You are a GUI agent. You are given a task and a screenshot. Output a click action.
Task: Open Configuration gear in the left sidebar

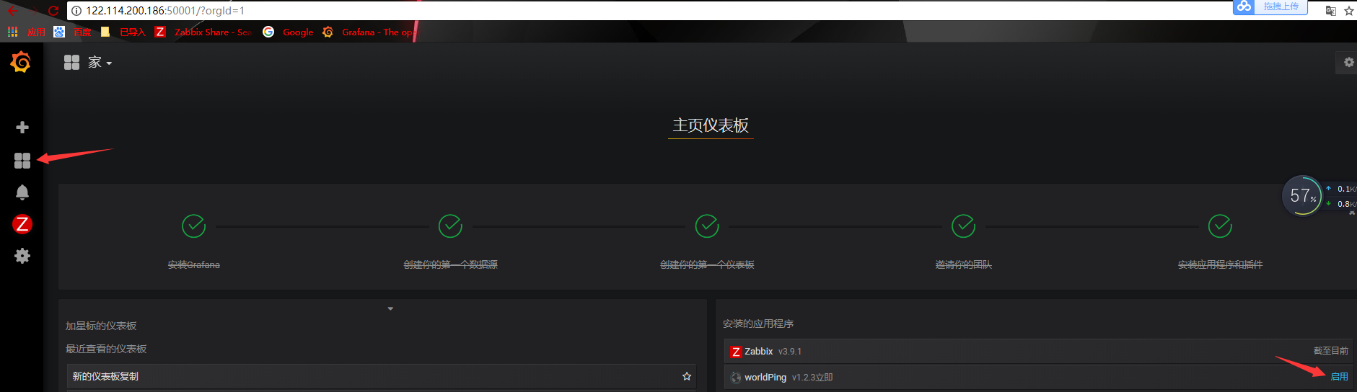tap(22, 256)
